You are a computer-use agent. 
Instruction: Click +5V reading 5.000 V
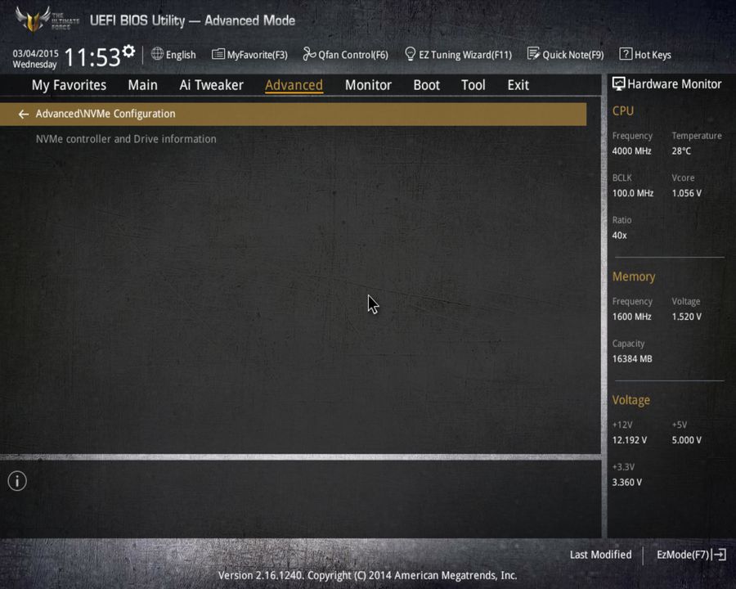pyautogui.click(x=686, y=440)
